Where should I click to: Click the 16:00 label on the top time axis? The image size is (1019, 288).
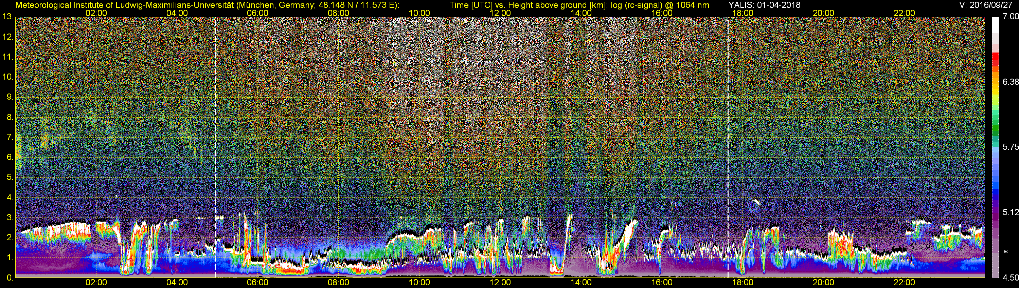(x=662, y=13)
